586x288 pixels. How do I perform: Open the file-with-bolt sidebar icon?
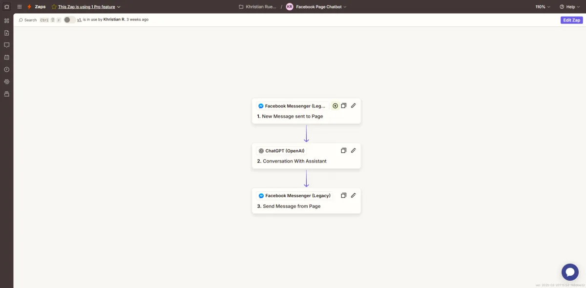click(6, 33)
